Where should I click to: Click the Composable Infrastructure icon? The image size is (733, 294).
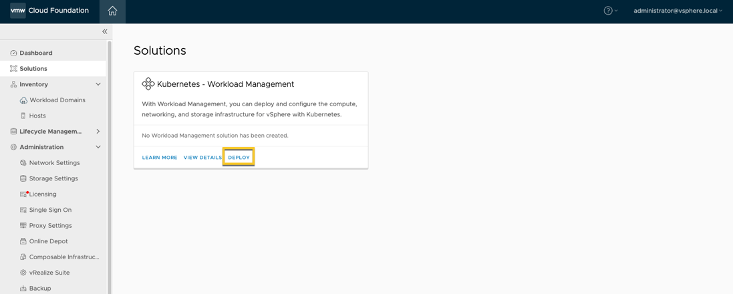[23, 257]
